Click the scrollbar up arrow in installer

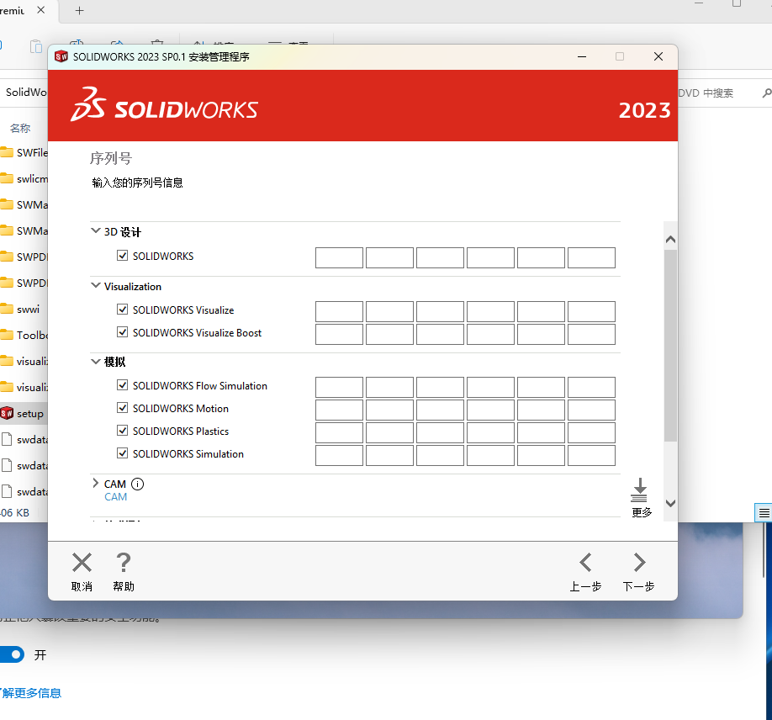click(670, 240)
